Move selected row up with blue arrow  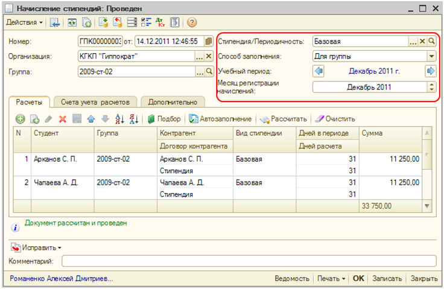90,119
